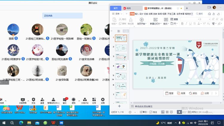Open 分组讨论 breakout rooms
The width and height of the screenshot is (224, 126).
pos(85,101)
